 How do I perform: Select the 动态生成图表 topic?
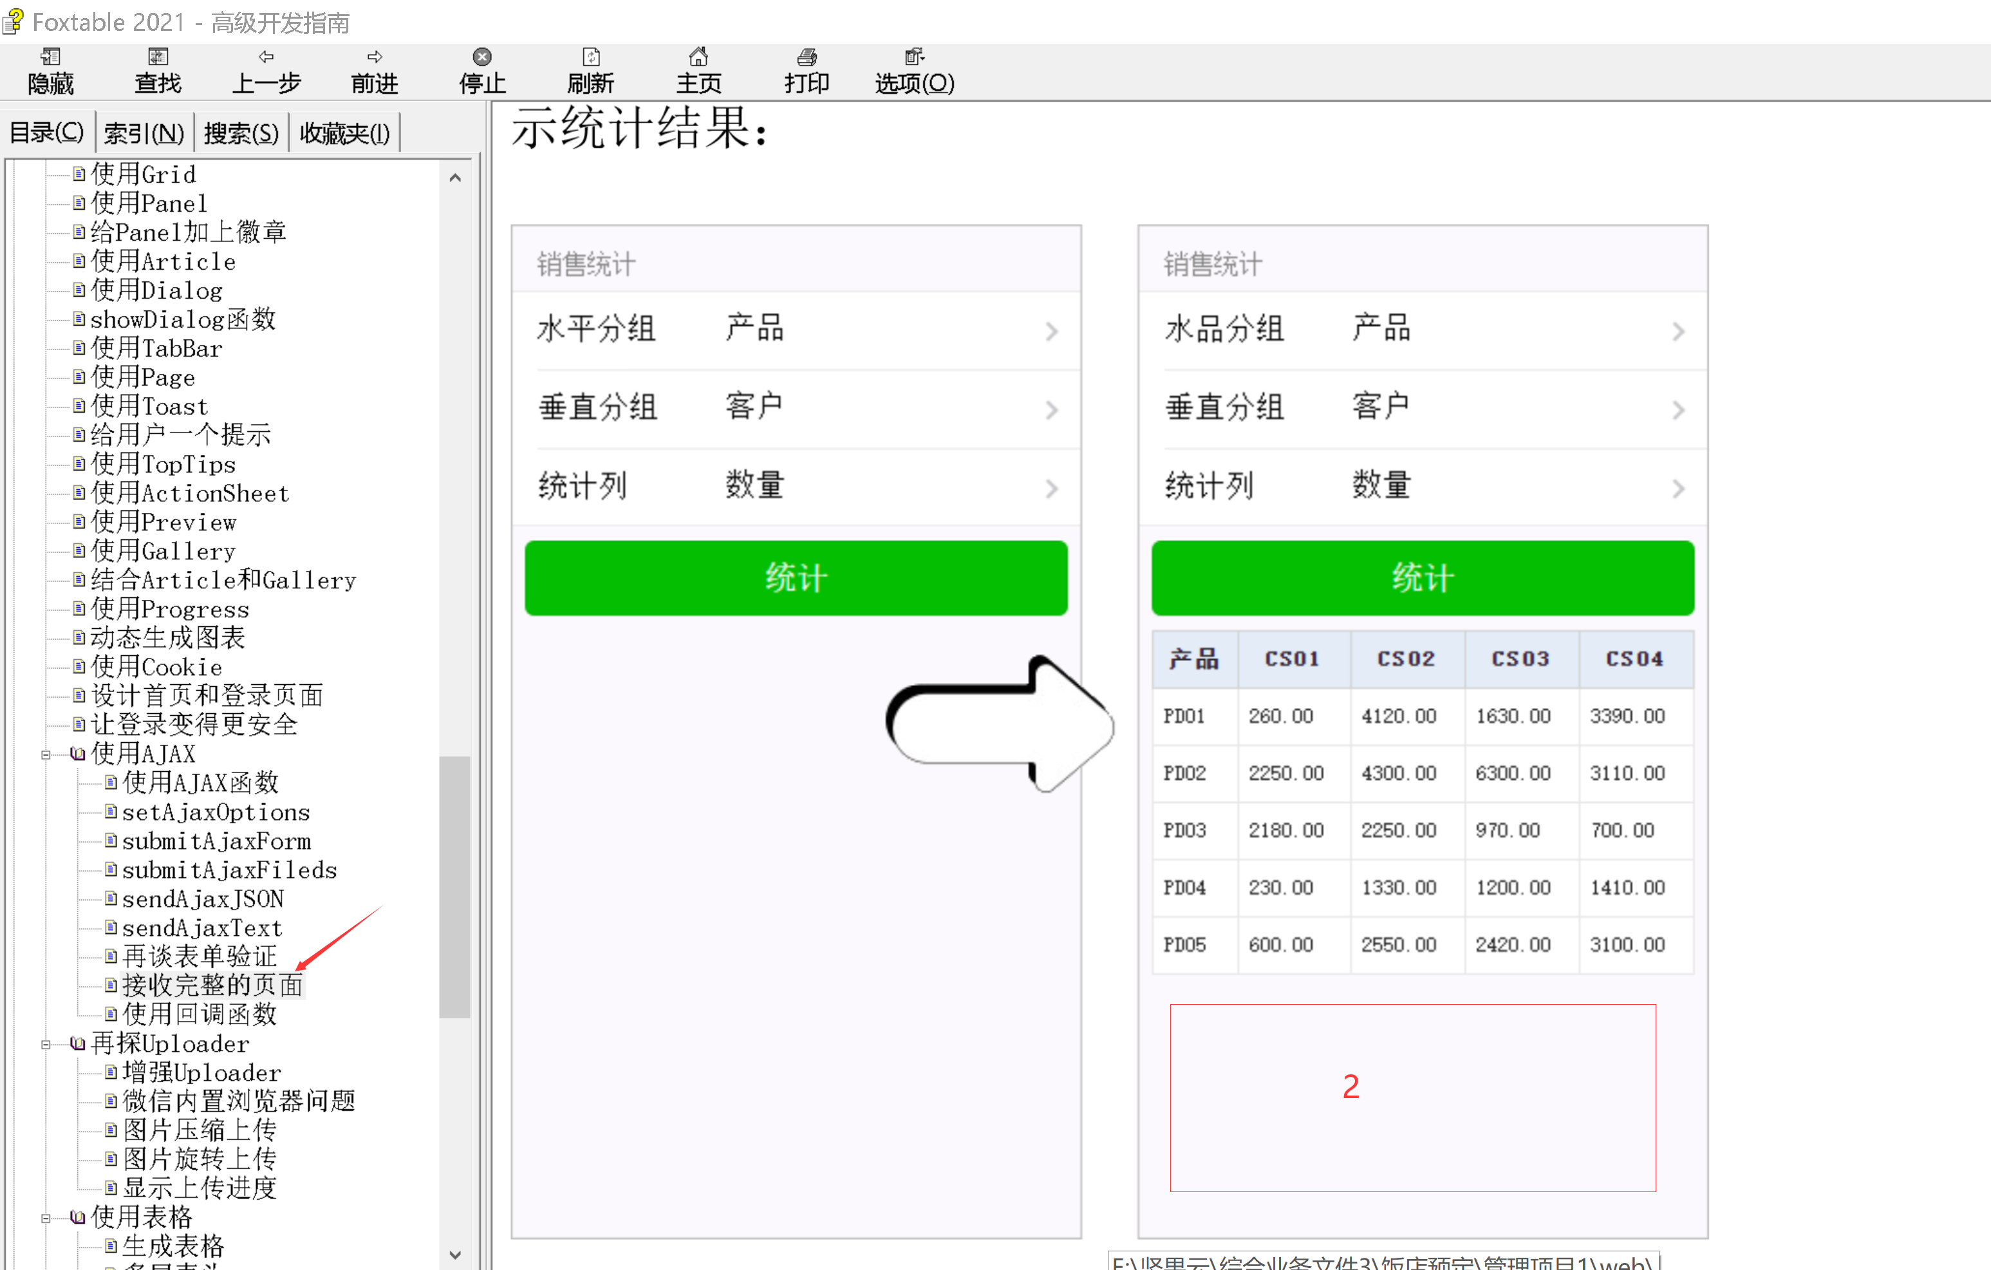coord(167,637)
